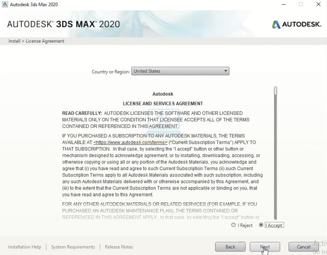Click the Autodesk app icon in title bar

(5, 5)
